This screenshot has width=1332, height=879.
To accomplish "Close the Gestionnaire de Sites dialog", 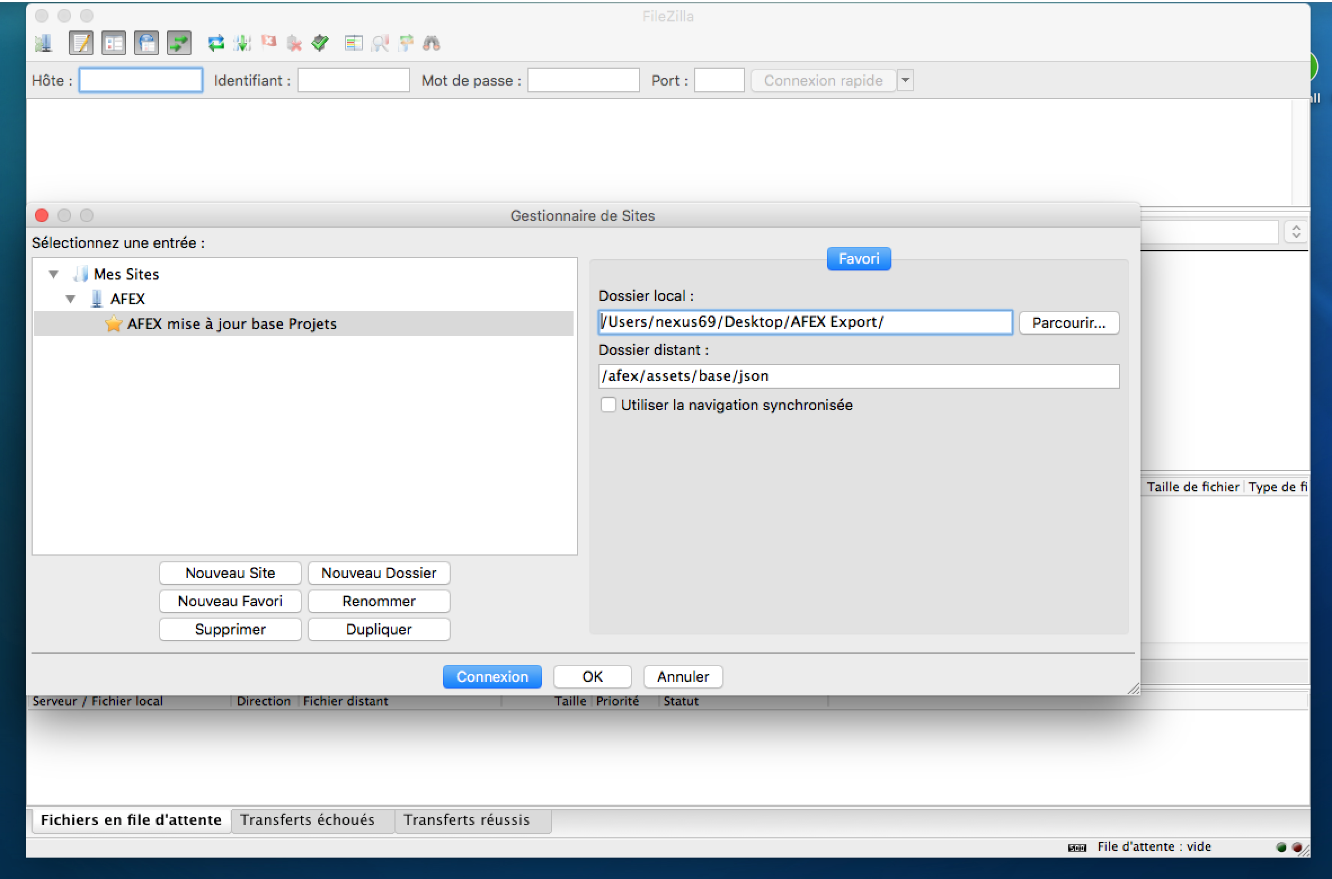I will [42, 215].
